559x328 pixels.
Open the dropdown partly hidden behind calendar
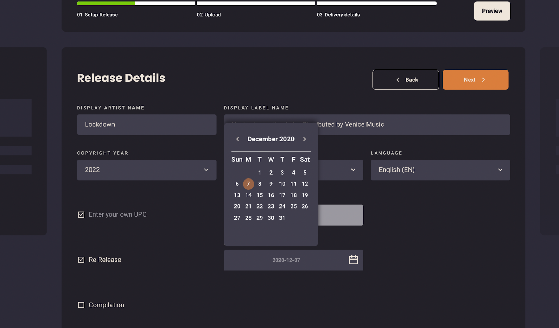point(353,170)
